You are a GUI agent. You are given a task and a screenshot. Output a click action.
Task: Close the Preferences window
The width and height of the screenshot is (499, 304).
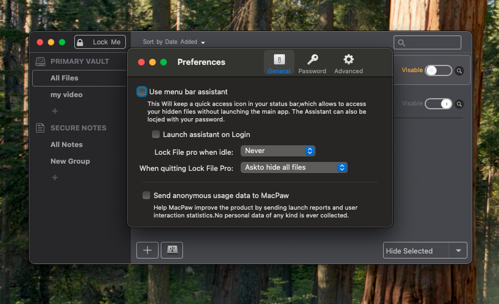[141, 62]
